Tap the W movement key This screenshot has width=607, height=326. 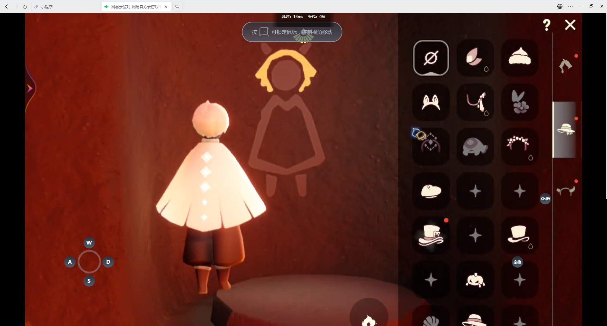[89, 243]
